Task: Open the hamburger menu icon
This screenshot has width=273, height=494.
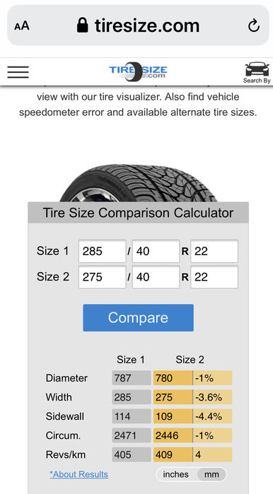Action: (x=18, y=72)
